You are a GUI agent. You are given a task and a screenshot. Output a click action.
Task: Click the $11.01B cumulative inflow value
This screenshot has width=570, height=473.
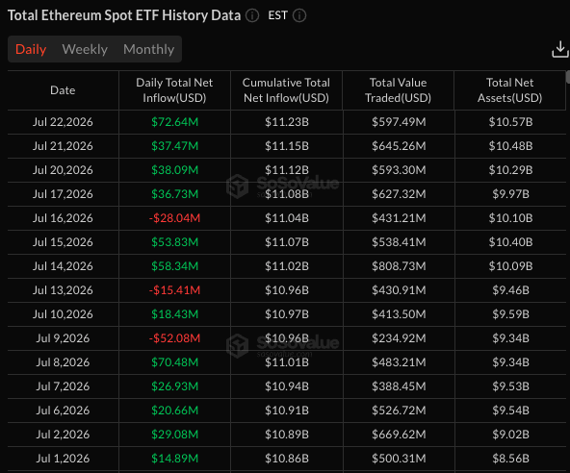(x=287, y=362)
